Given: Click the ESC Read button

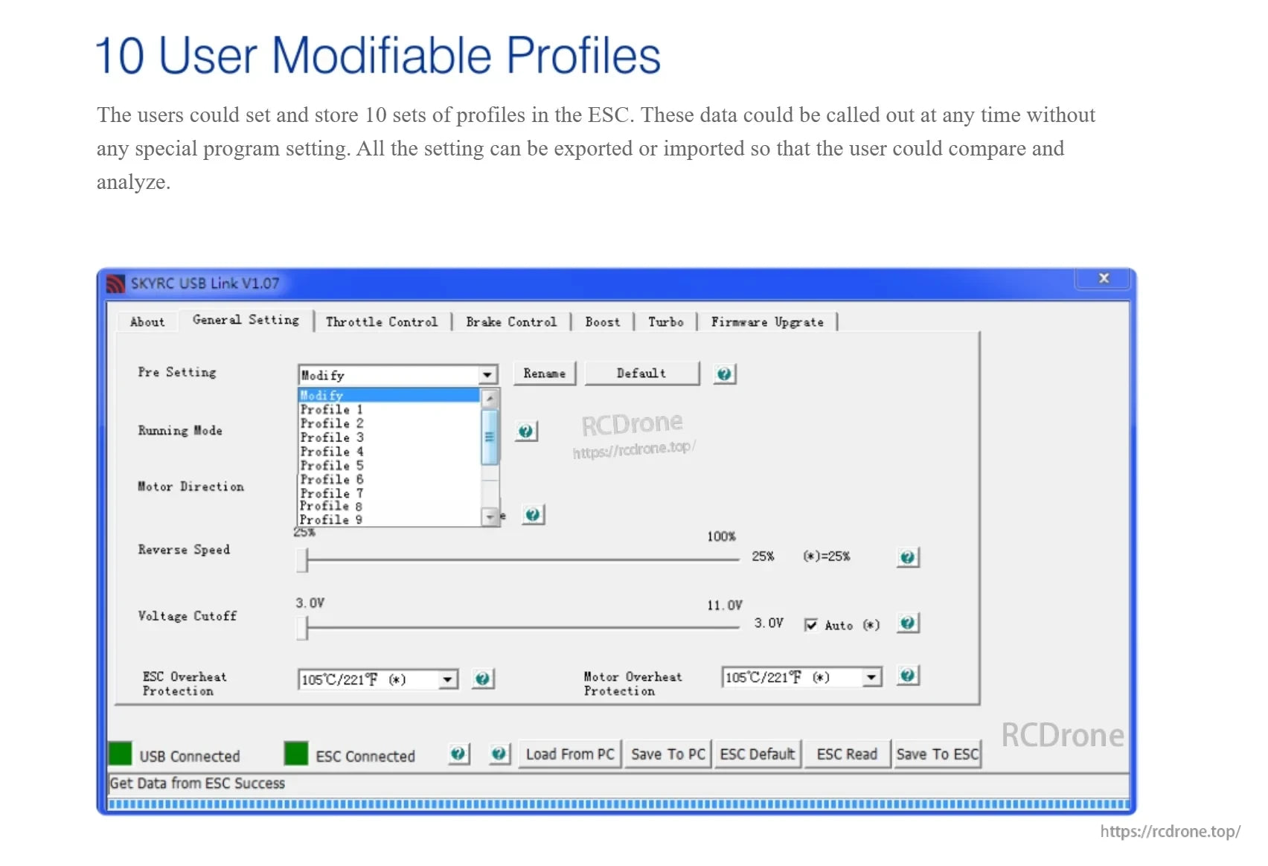Looking at the screenshot, I should tap(847, 754).
